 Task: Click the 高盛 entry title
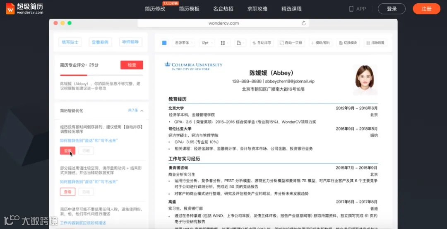tap(172, 202)
